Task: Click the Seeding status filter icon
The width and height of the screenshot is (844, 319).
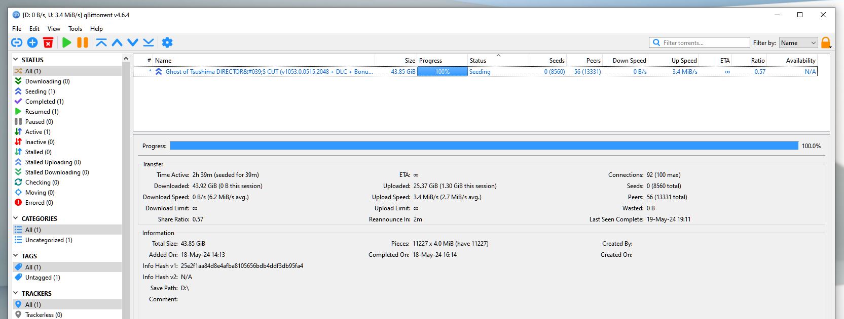Action: pos(18,92)
